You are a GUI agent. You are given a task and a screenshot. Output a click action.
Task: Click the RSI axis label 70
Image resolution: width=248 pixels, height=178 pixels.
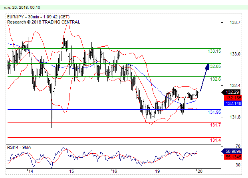click(x=238, y=146)
